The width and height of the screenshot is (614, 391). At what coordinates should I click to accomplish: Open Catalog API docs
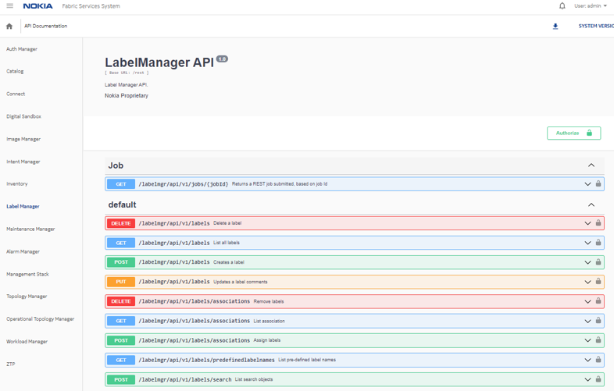click(15, 71)
